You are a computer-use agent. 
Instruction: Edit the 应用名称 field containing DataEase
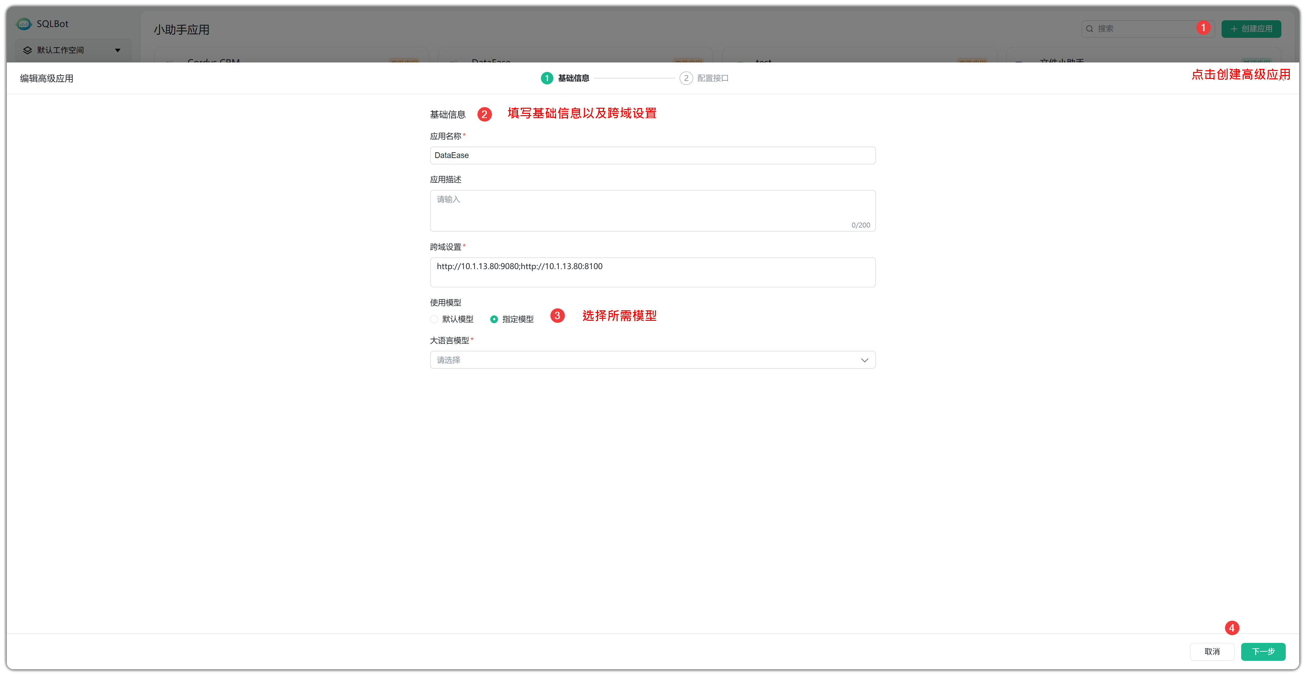(x=652, y=155)
